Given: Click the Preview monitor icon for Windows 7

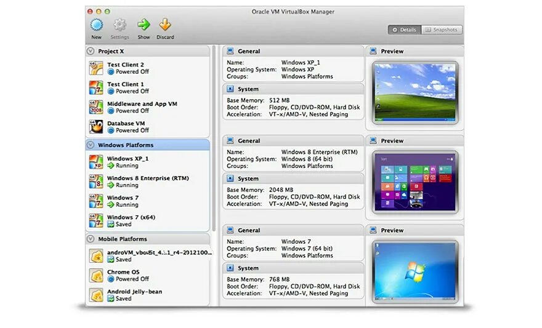Looking at the screenshot, I should (x=373, y=230).
